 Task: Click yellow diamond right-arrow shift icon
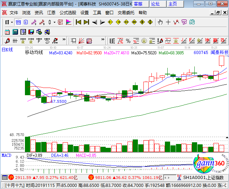[x=118, y=22]
